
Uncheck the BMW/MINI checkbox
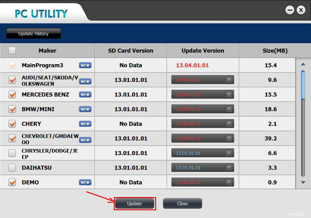tap(12, 109)
